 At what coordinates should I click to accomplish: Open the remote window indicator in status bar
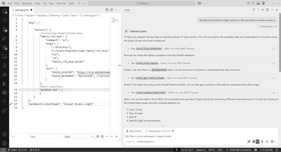pos(3,150)
